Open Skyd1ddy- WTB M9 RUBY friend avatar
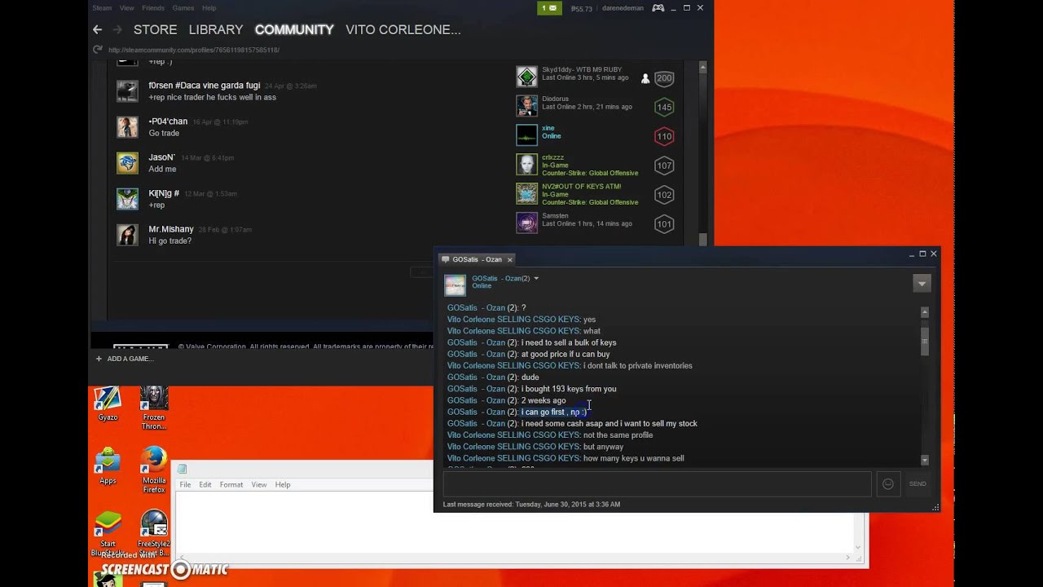 pyautogui.click(x=527, y=77)
